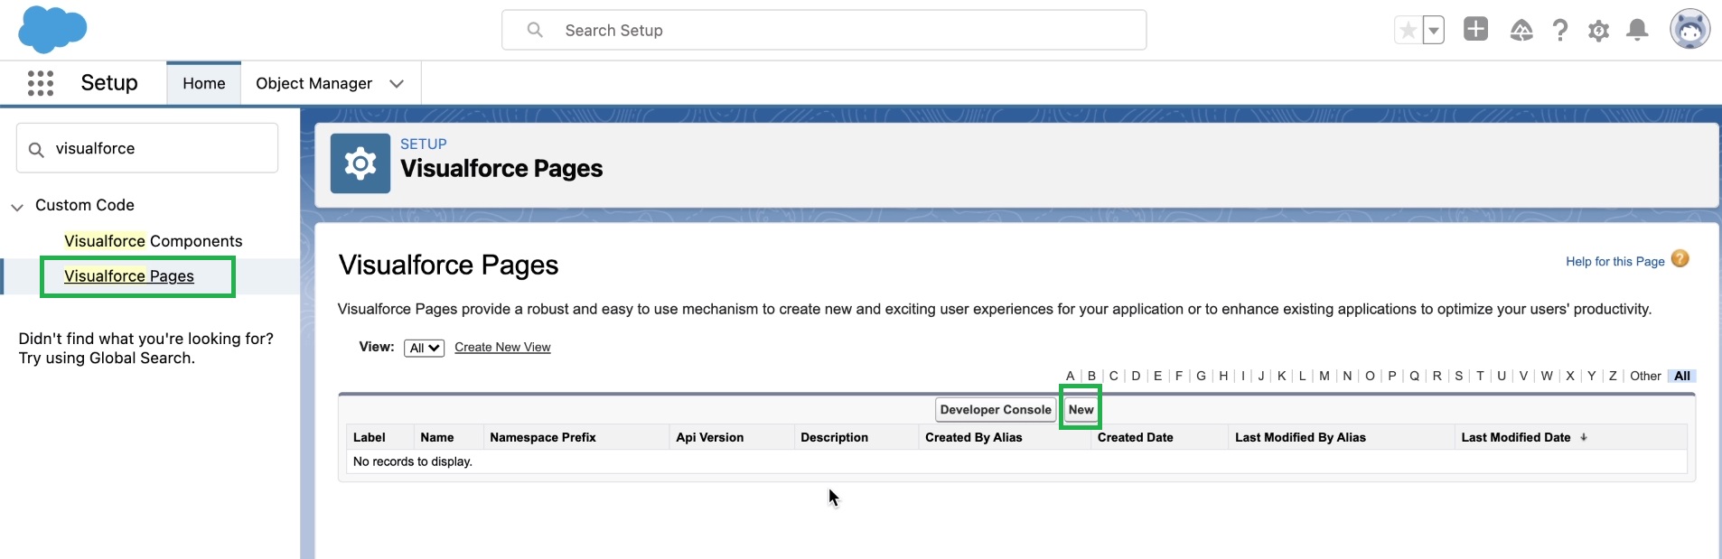Click the Visualforce Pages gear header icon
Image resolution: width=1722 pixels, height=559 pixels.
[x=360, y=163]
